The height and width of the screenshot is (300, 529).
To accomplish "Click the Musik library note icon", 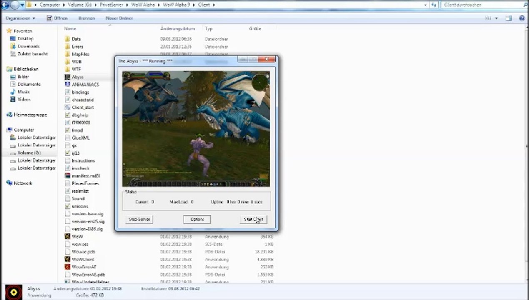I will (13, 92).
